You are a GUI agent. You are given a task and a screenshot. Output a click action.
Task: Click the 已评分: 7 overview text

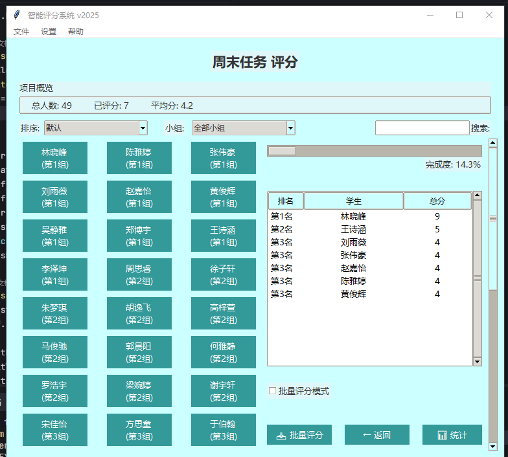point(111,106)
